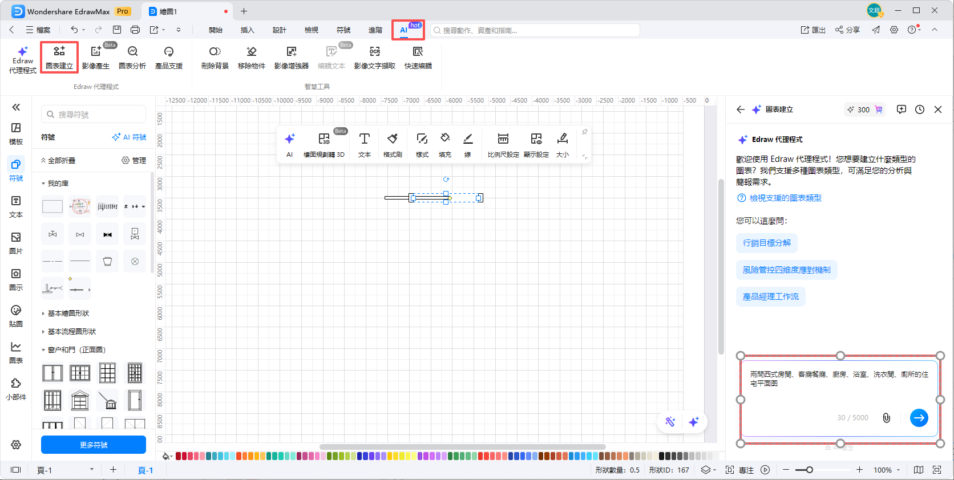954x480 pixels.
Task: Toggle the page panel icon in the status bar
Action: click(16, 470)
